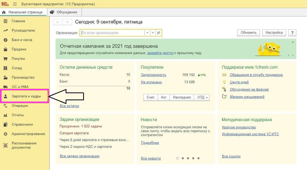Click the Справочники books icon

[x=5, y=125]
